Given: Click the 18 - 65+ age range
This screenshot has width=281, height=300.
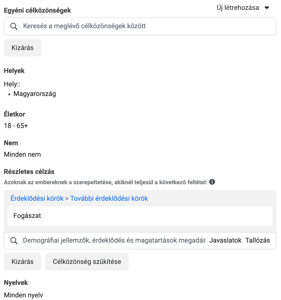Looking at the screenshot, I should [16, 126].
